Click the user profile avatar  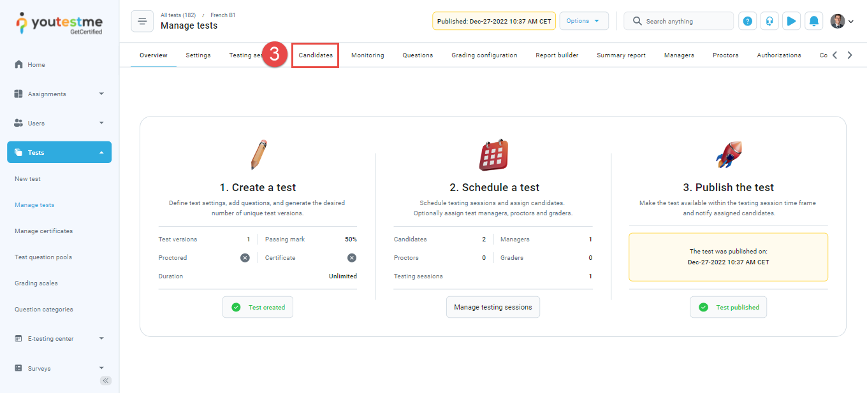(837, 21)
